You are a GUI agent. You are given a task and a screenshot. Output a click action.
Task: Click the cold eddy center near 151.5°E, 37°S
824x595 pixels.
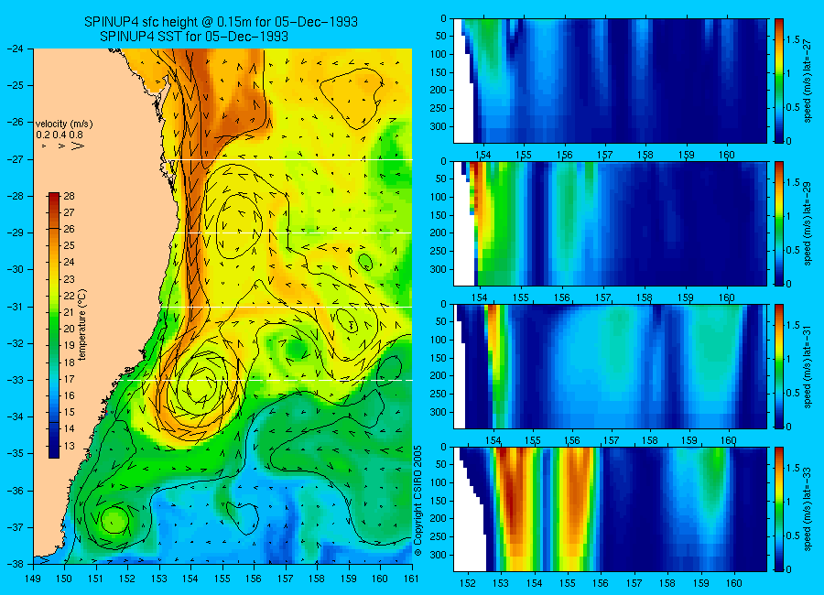[114, 520]
